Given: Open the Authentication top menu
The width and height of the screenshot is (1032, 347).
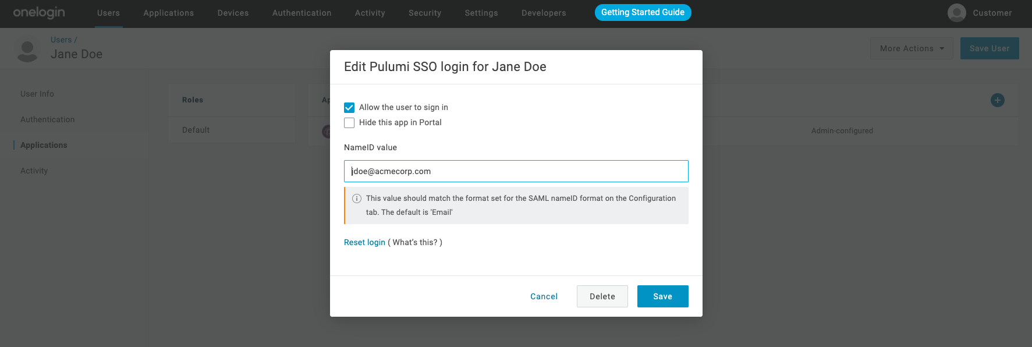Looking at the screenshot, I should (x=302, y=13).
